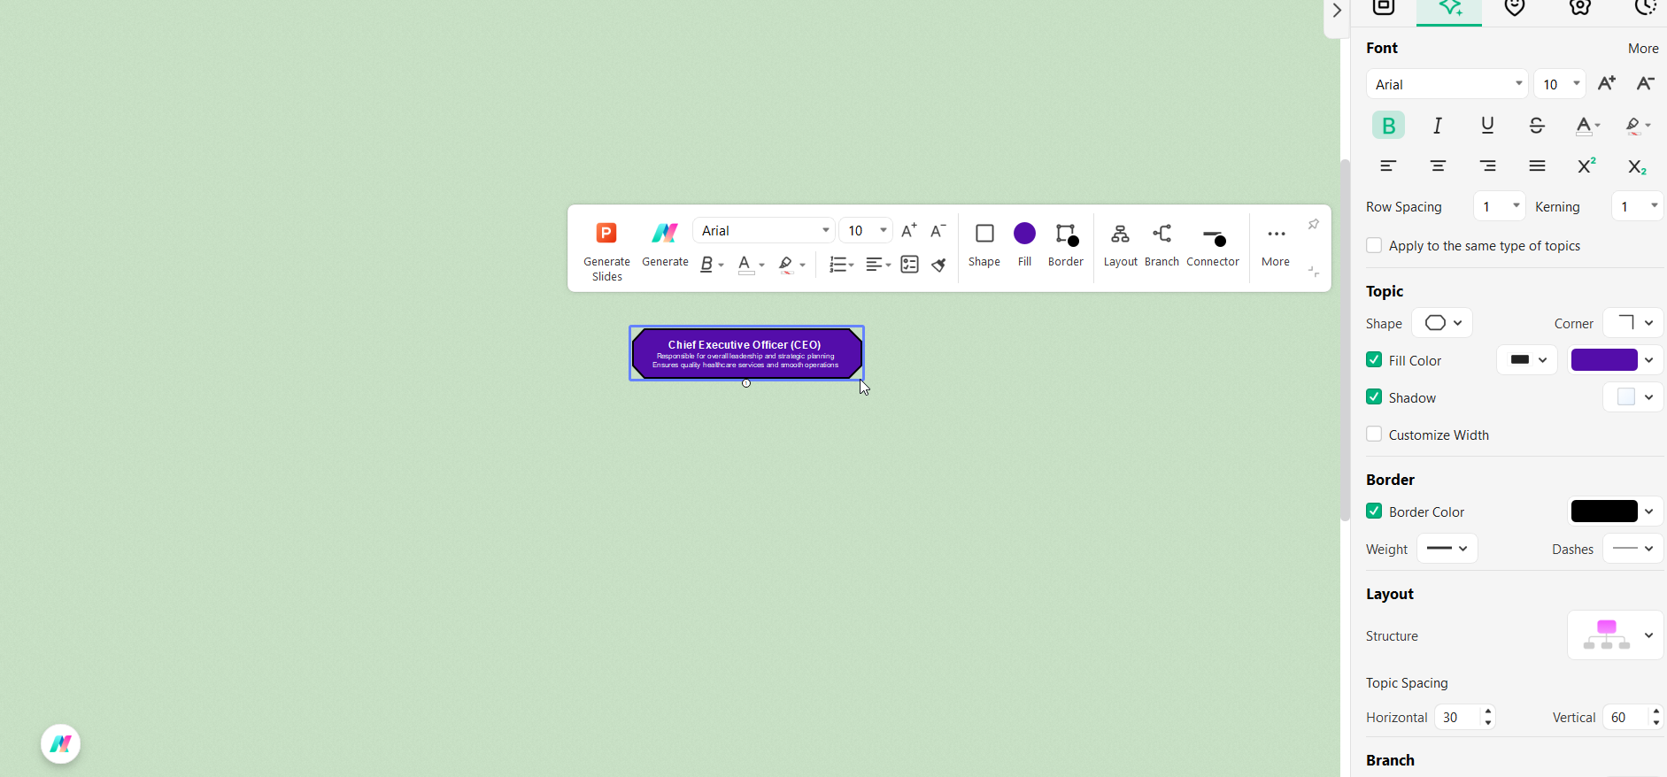Decrease font size in the Font panel
This screenshot has width=1667, height=777.
tap(1646, 84)
